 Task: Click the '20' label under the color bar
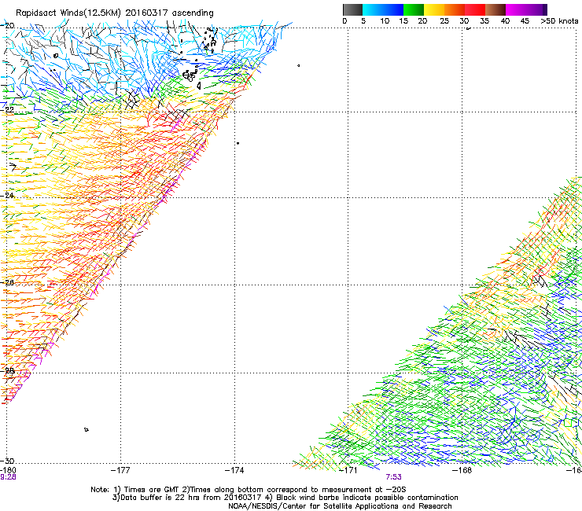coord(422,21)
